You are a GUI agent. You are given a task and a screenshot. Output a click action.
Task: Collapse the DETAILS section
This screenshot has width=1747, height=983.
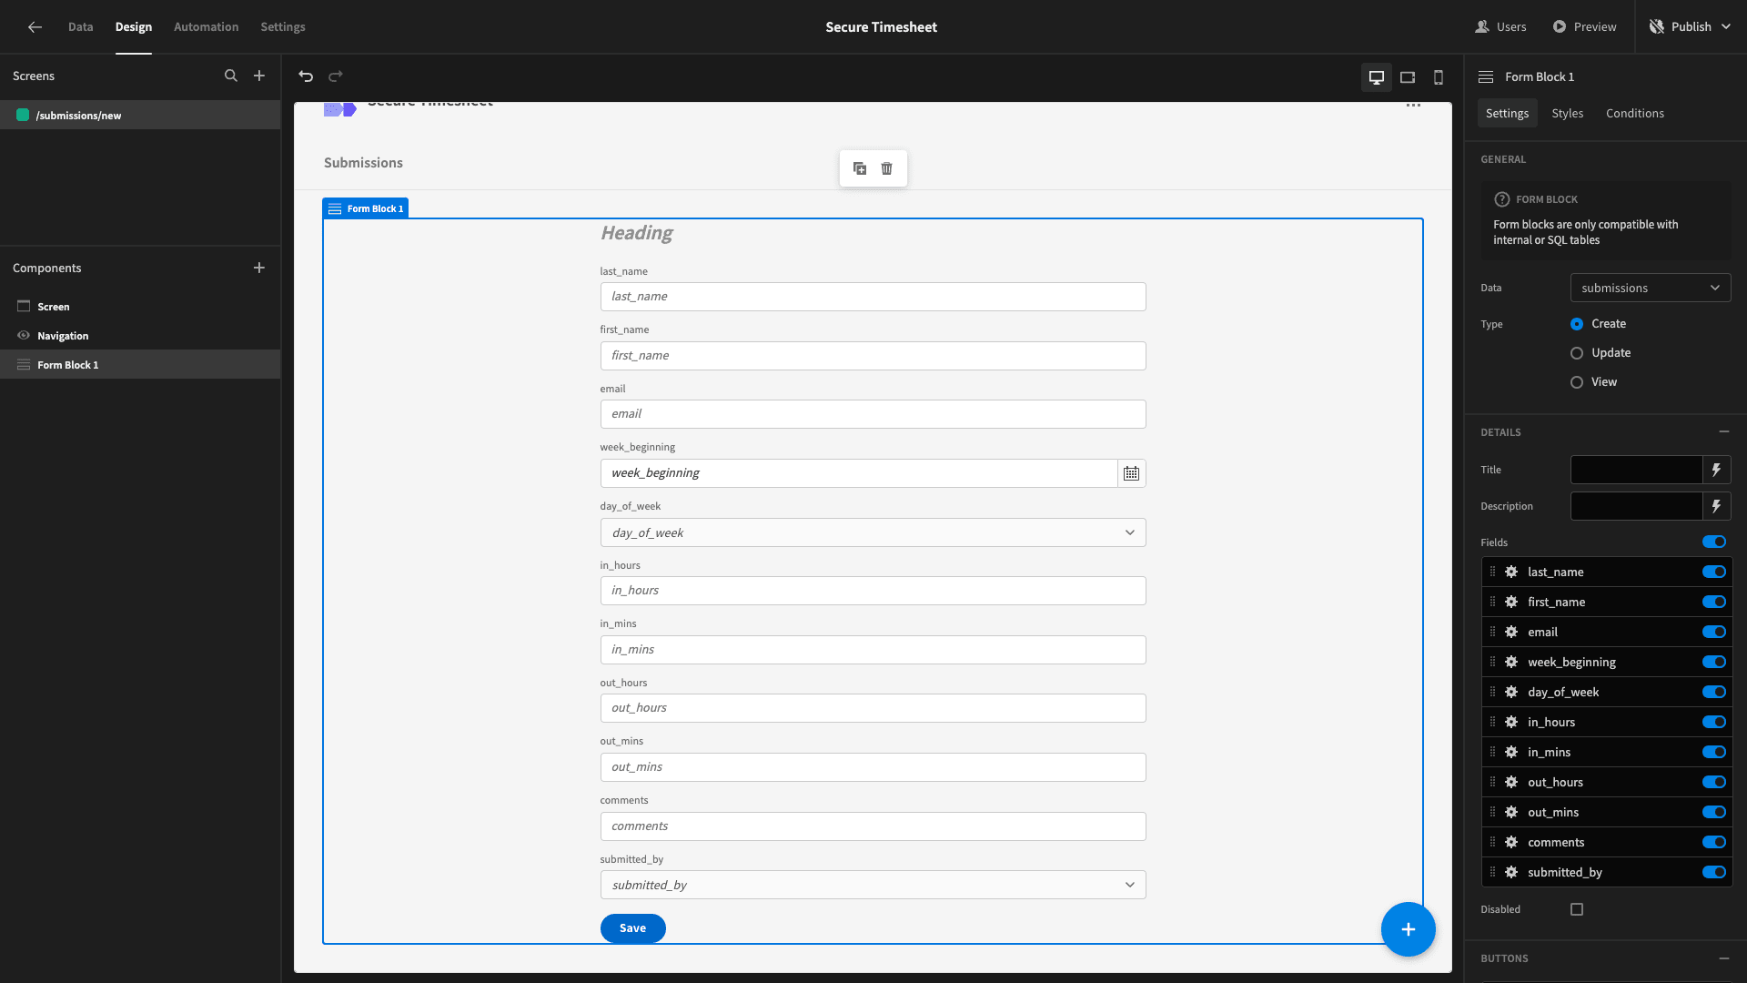point(1723,432)
